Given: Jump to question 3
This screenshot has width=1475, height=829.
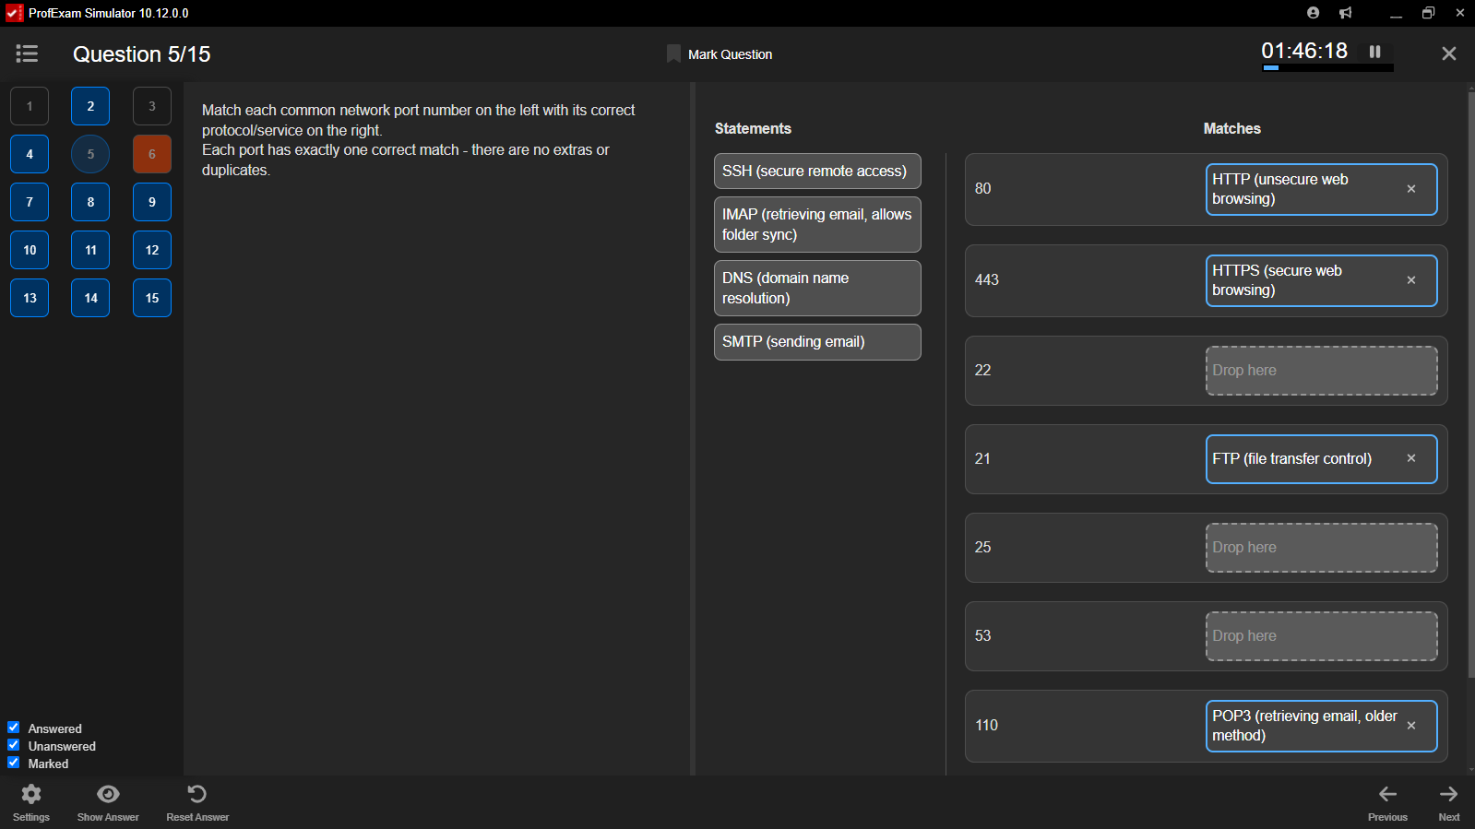Looking at the screenshot, I should pos(152,106).
